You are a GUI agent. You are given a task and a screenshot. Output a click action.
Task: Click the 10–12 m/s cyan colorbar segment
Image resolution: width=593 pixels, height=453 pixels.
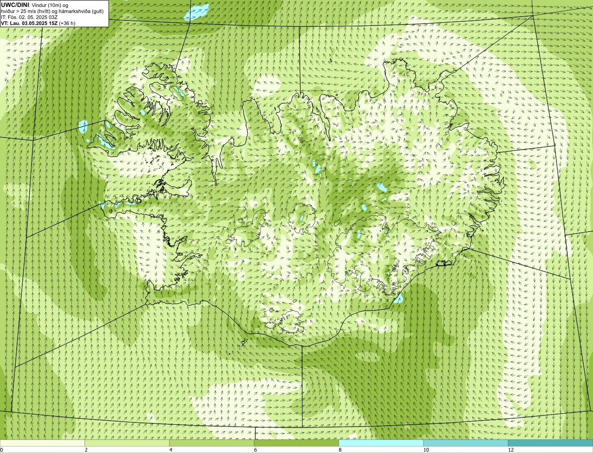[x=466, y=443]
